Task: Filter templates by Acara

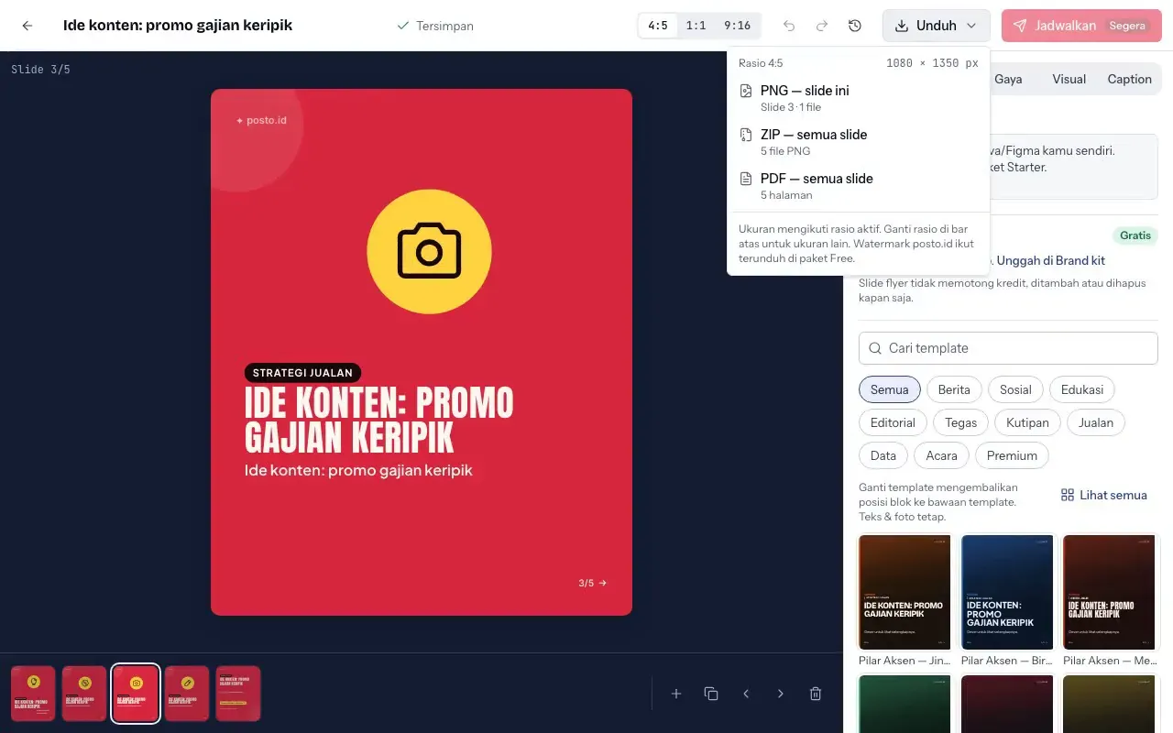Action: pos(942,455)
